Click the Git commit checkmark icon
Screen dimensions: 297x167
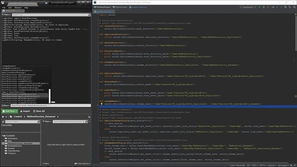click(281, 7)
